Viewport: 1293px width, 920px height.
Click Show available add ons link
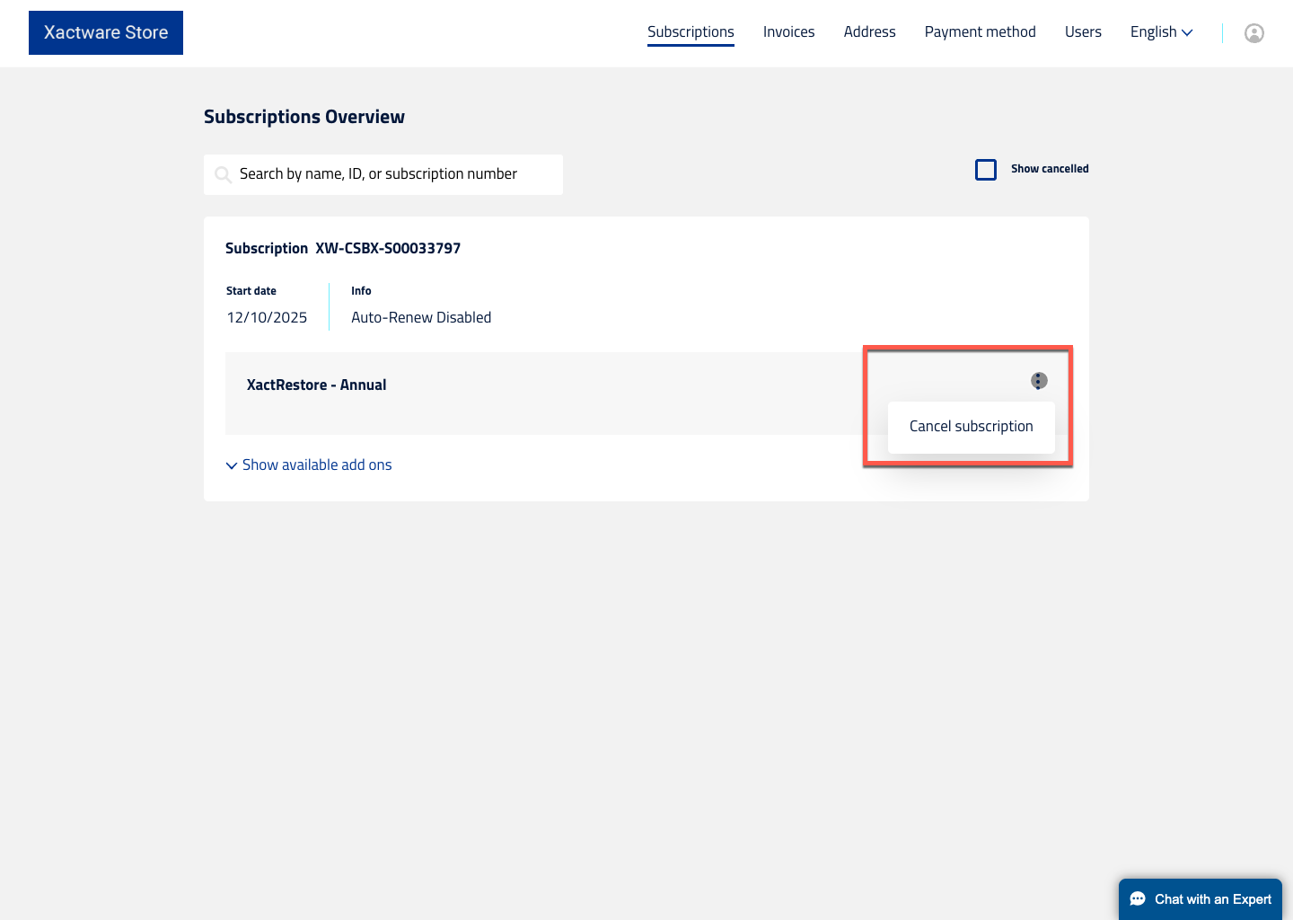point(317,465)
